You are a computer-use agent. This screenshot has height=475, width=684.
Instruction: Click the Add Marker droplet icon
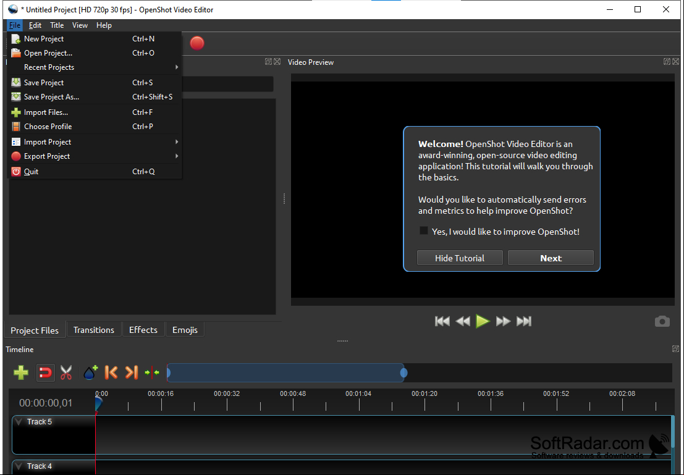pos(90,372)
